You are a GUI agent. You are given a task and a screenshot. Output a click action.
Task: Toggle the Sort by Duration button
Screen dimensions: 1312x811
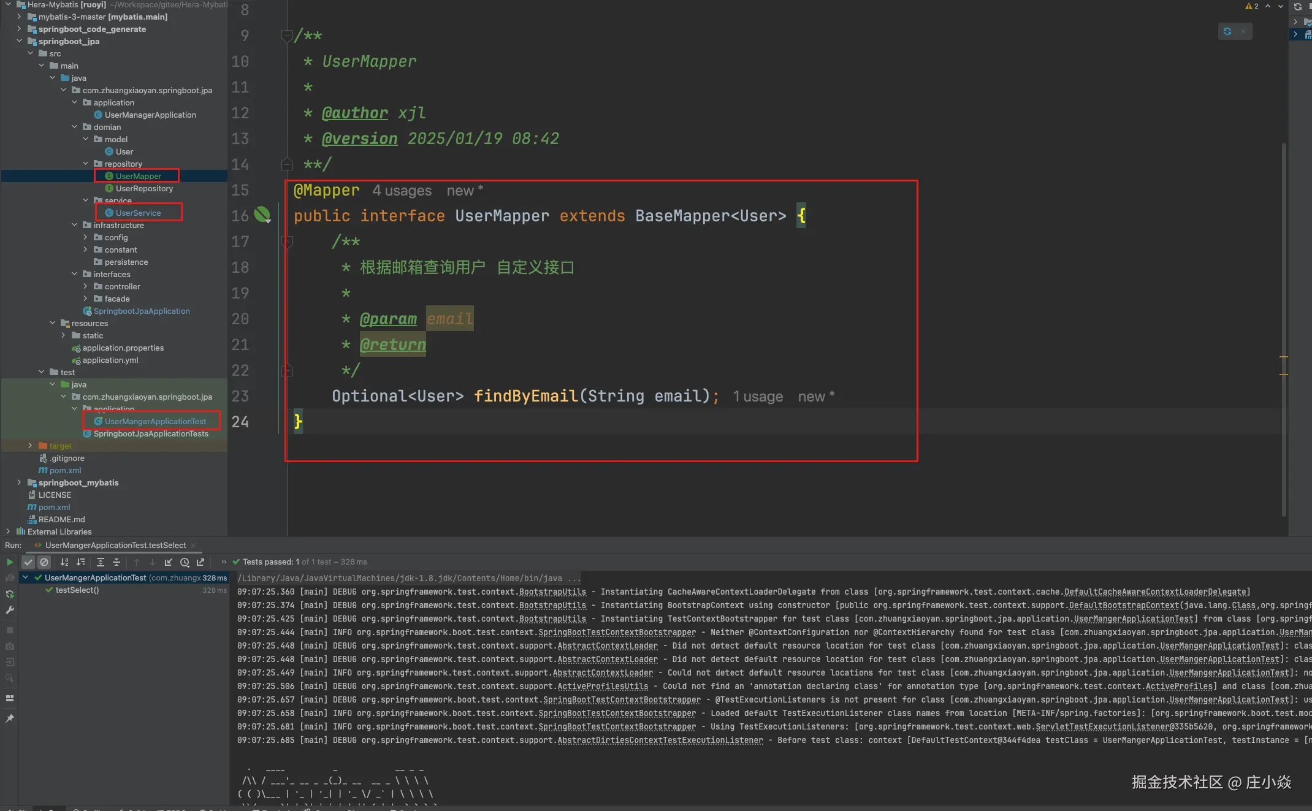80,562
